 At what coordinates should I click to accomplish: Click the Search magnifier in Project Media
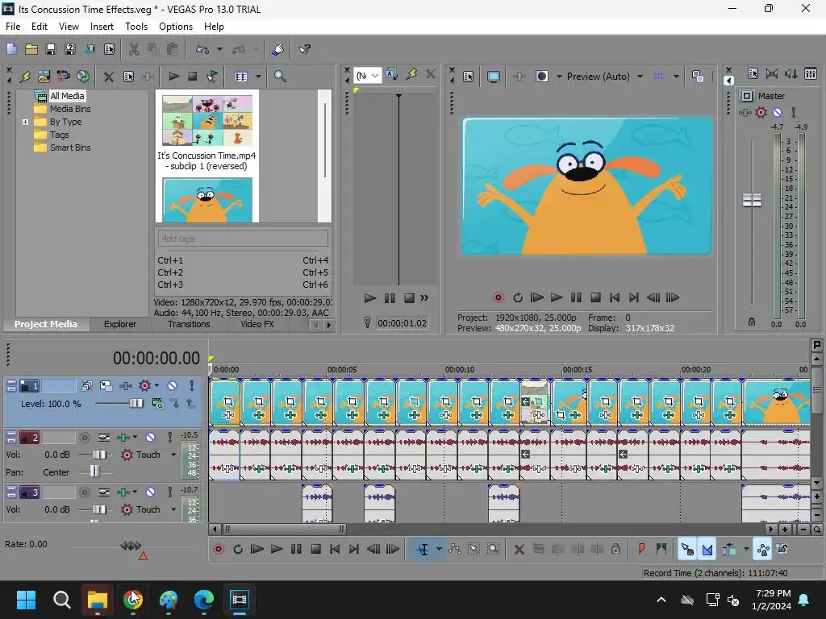tap(280, 77)
